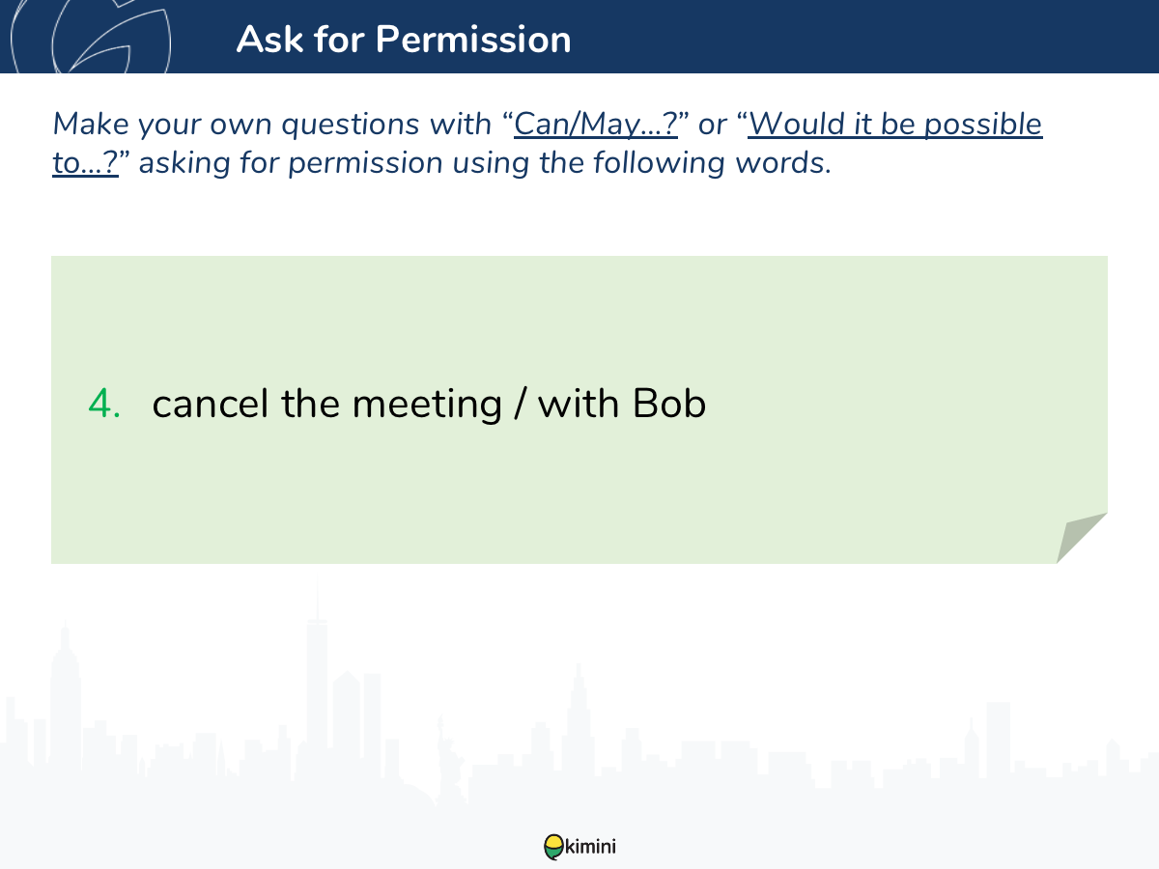Click the words "with Bob"
Viewport: 1159px width, 869px height.
tap(622, 404)
